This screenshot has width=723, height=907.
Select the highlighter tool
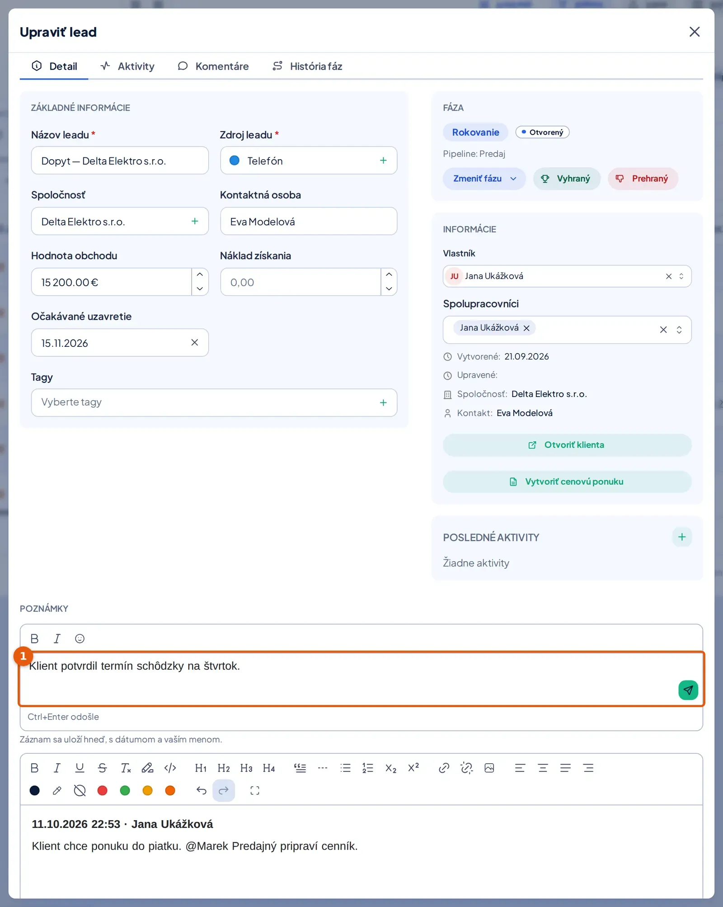coord(147,768)
